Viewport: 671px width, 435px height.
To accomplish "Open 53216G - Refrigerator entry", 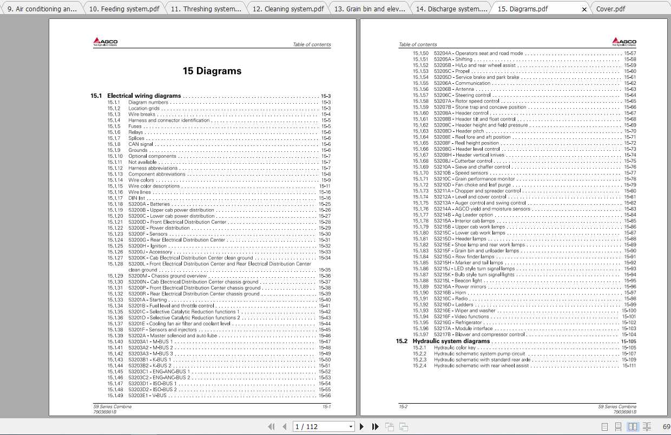I will point(458,323).
